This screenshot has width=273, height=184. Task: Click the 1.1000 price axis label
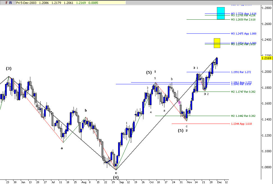click(267, 151)
